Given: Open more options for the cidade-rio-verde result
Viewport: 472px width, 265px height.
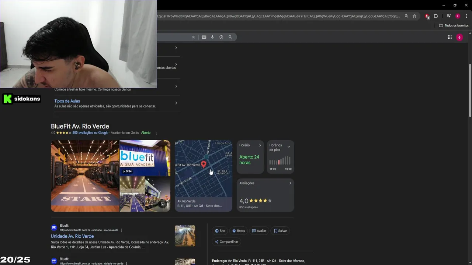Looking at the screenshot, I should click(x=126, y=264).
